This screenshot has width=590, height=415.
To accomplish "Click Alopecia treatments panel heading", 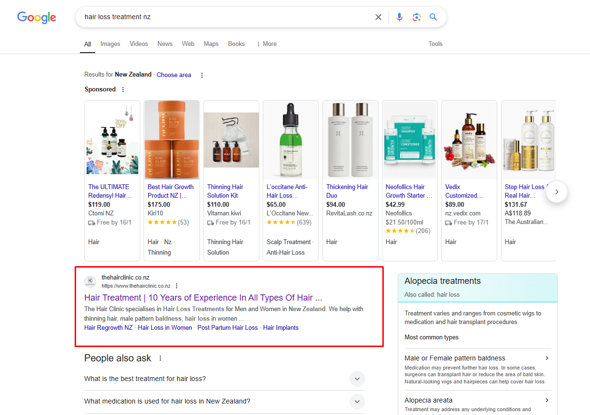I will point(443,281).
